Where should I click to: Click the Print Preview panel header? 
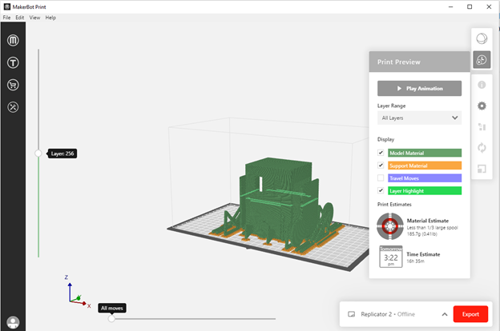[419, 62]
